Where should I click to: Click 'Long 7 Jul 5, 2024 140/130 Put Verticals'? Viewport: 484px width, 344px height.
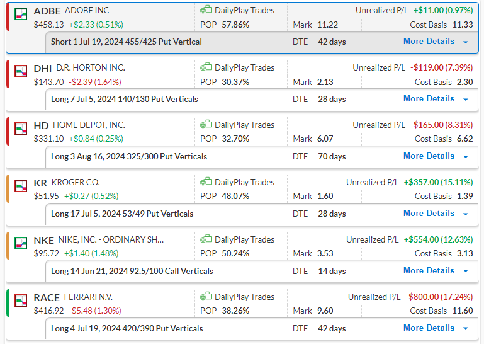click(125, 99)
